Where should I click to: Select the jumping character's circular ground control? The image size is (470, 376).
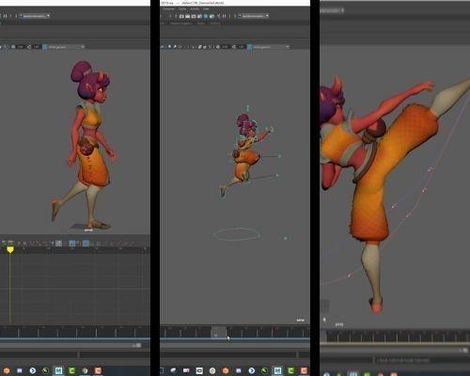237,234
